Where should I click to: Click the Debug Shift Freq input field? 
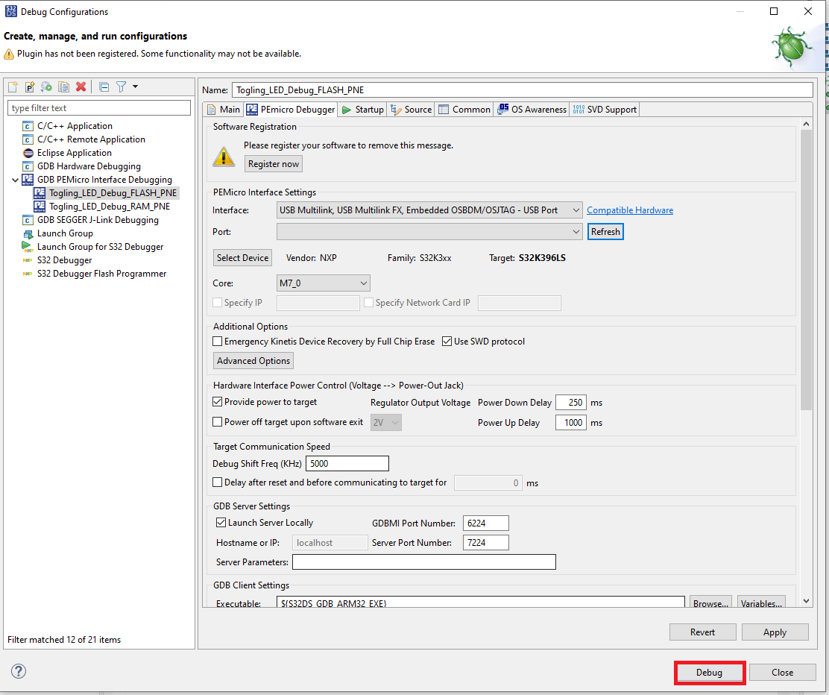[x=347, y=464]
